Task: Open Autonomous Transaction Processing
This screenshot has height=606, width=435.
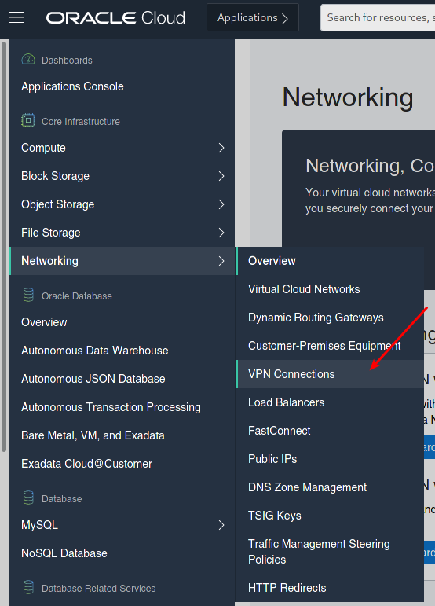Action: tap(111, 407)
